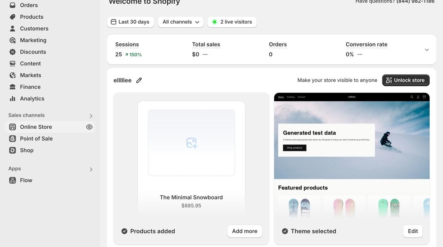Click the pink snowboard product thumbnail
443x247 pixels.
click(x=344, y=207)
